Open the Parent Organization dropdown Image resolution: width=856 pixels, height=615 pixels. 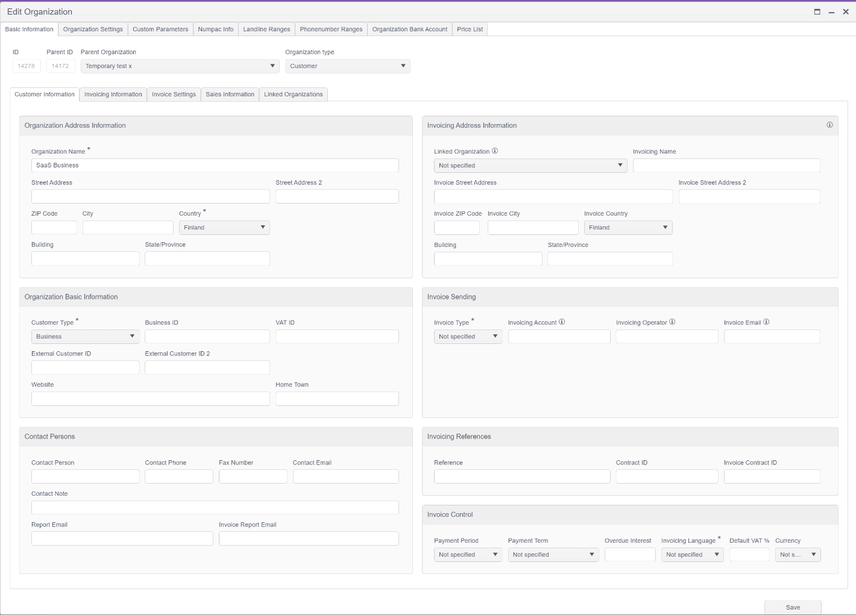click(180, 66)
